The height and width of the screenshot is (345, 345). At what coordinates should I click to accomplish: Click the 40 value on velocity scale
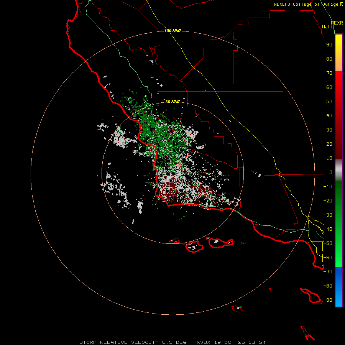(x=329, y=116)
